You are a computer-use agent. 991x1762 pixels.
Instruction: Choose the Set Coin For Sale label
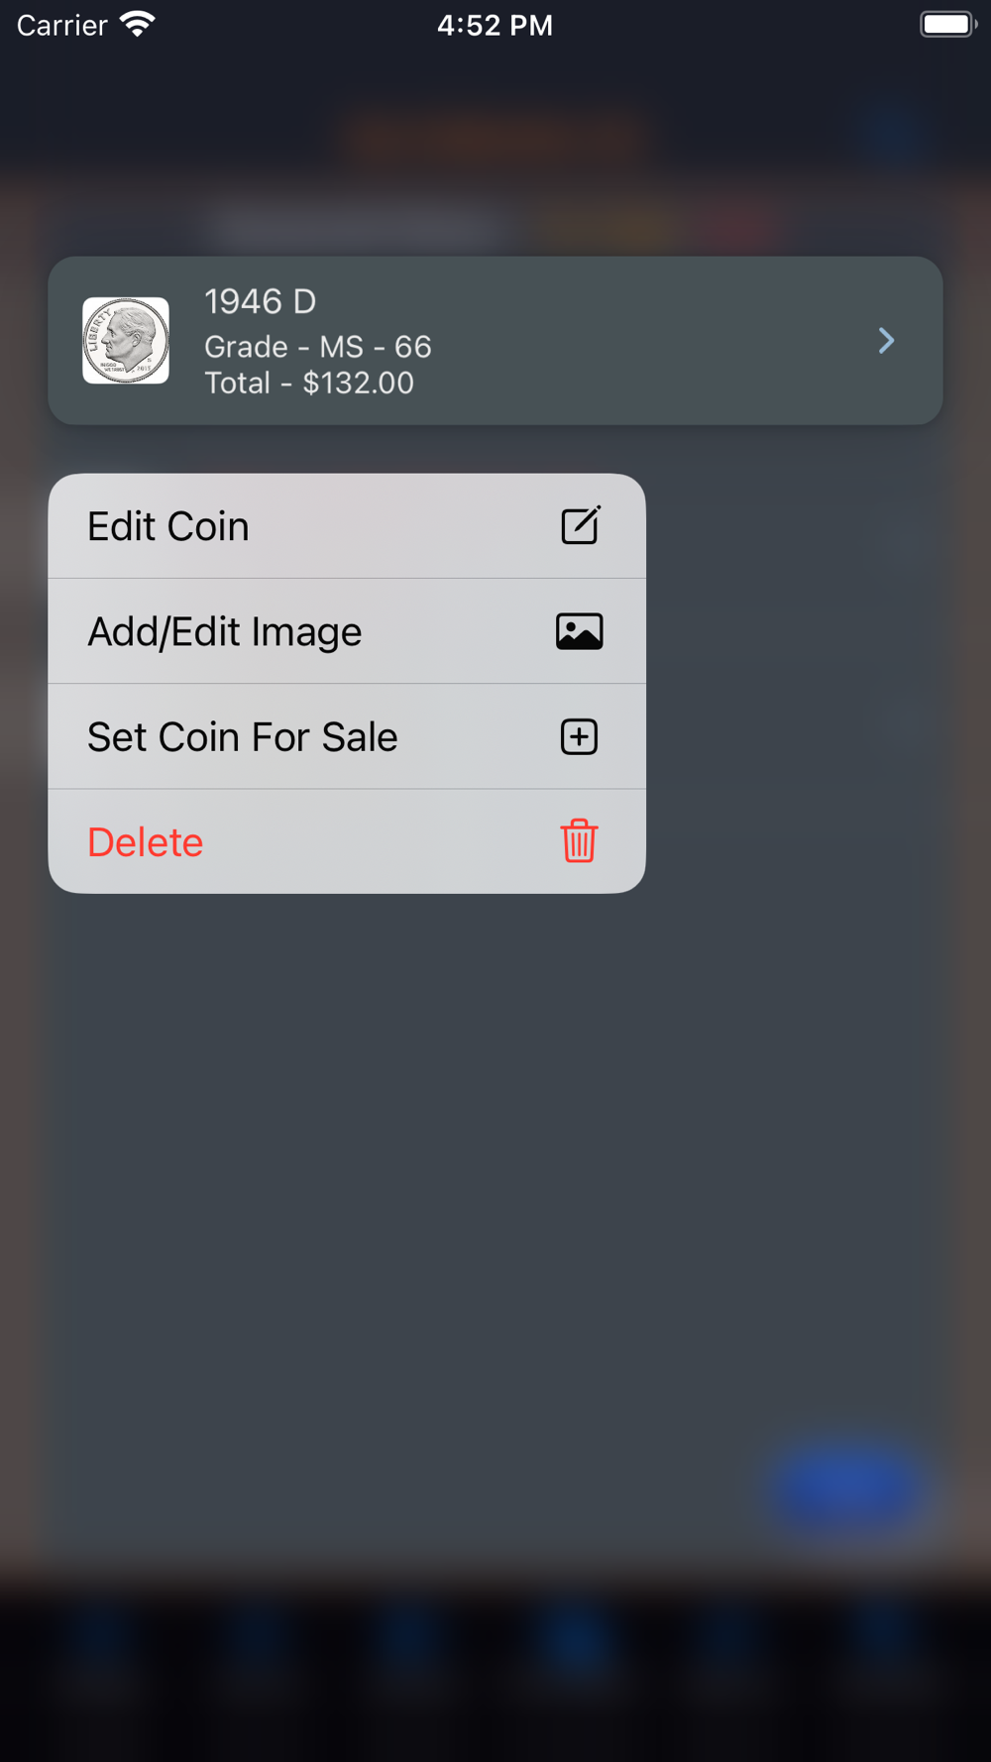coord(243,737)
